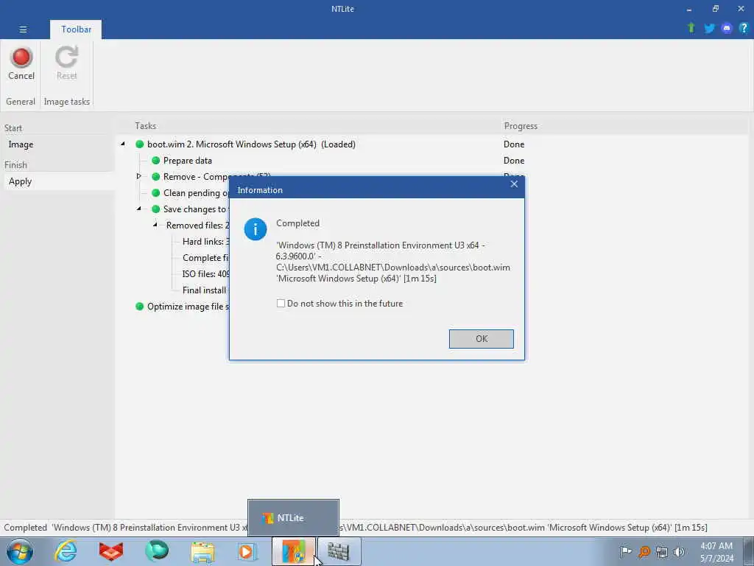Open the Discord icon link
The image size is (754, 566).
[x=727, y=29]
